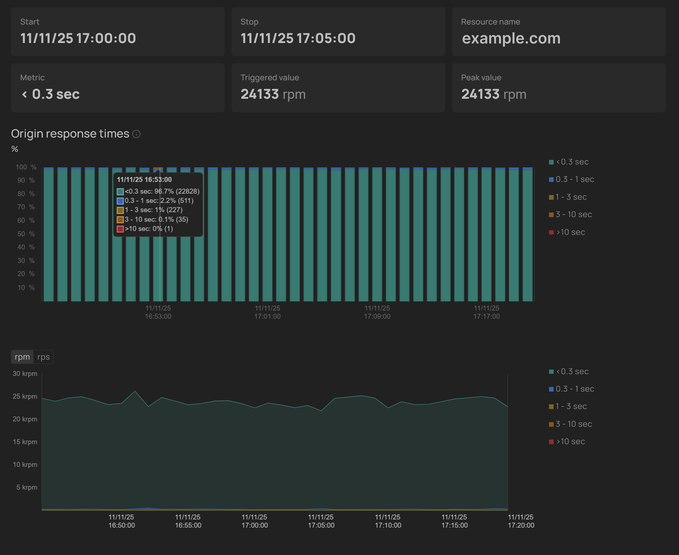The width and height of the screenshot is (679, 555).
Task: Toggle '<0.3 sec' series in bottom chart legend
Action: (x=572, y=372)
